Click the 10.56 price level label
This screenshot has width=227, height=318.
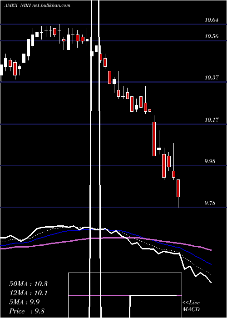coord(212,36)
